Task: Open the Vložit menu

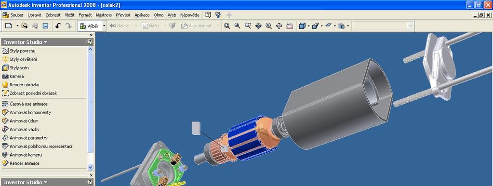Action: point(69,15)
